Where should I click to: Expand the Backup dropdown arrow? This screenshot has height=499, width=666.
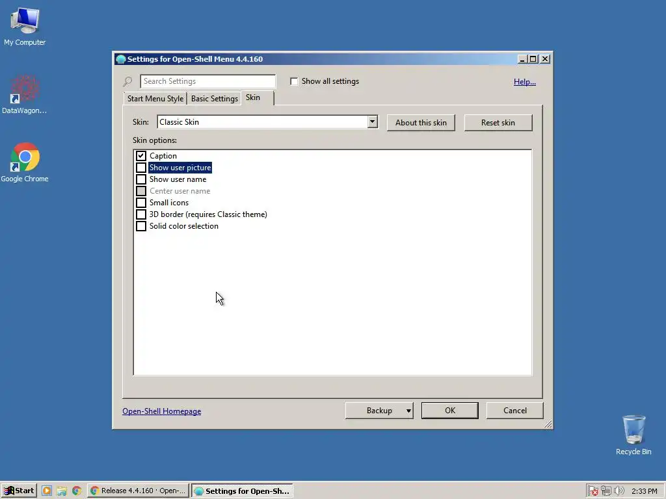pos(408,411)
